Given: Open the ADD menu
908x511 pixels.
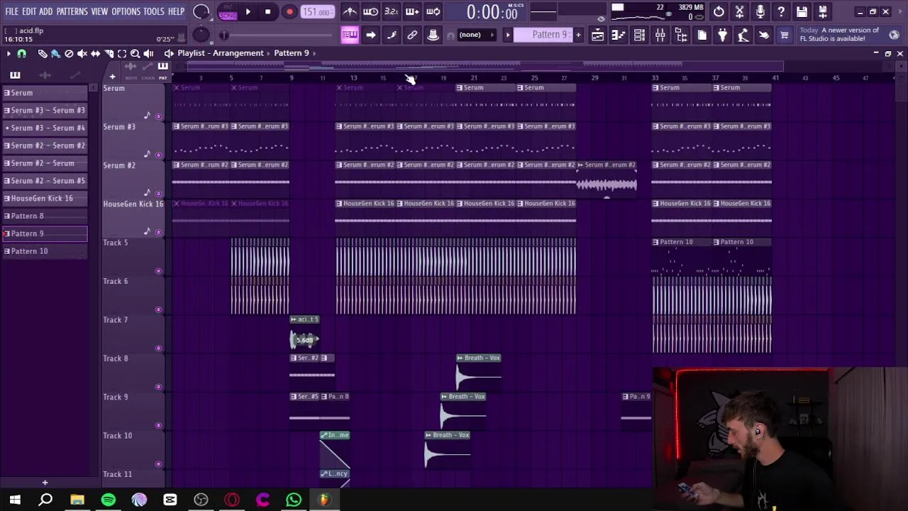Looking at the screenshot, I should (46, 11).
